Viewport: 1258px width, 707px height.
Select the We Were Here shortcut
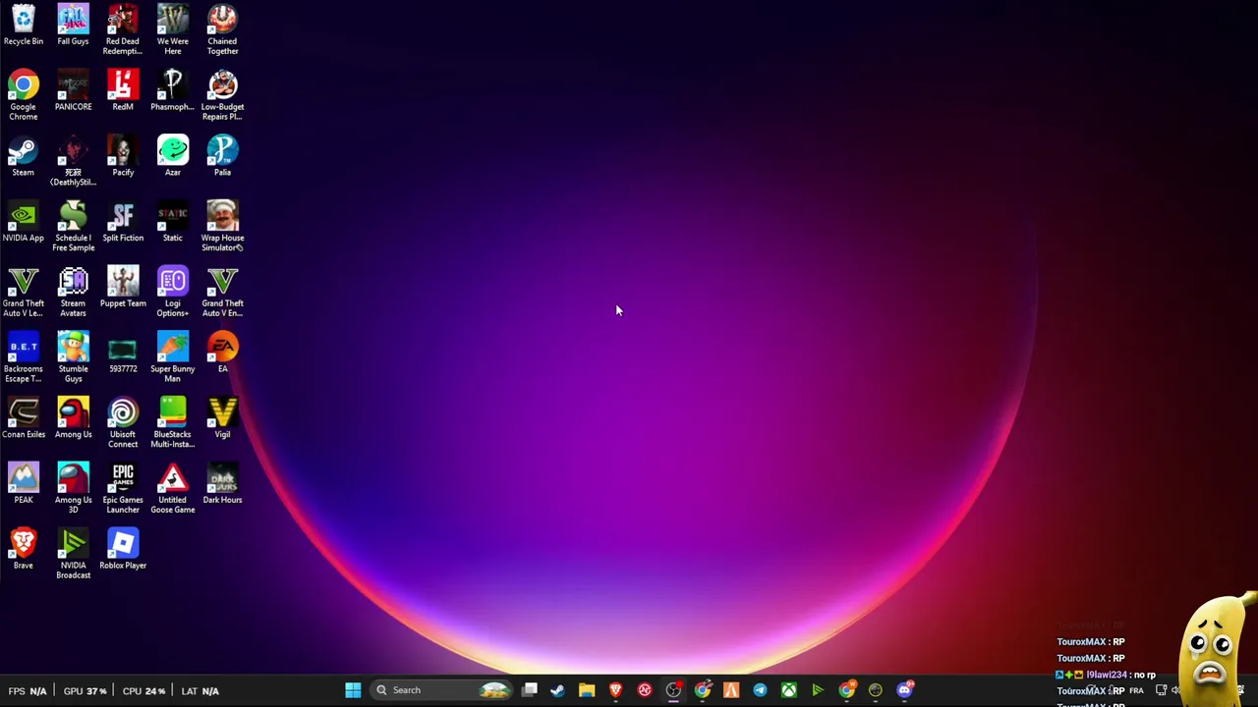172,29
